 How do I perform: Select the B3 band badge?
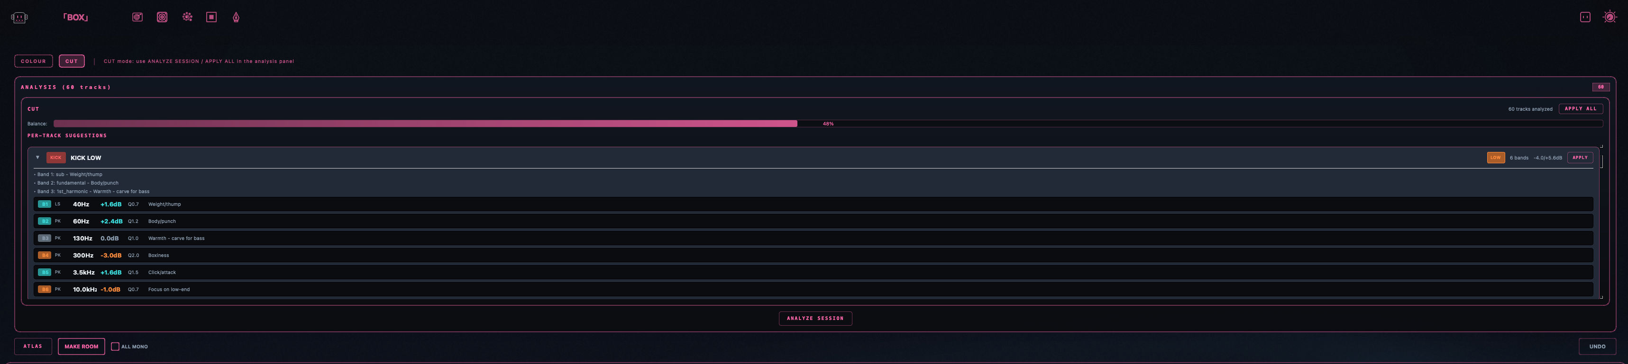tap(44, 239)
